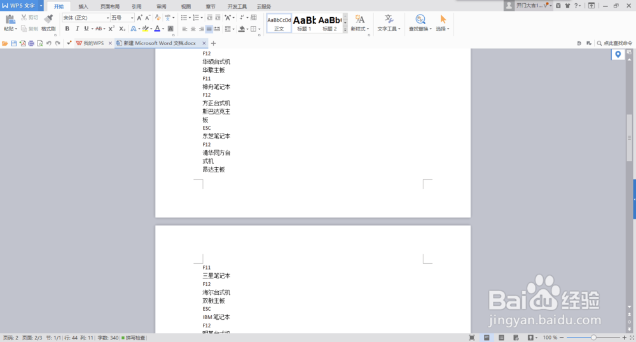Viewport: 636px width, 342px height.
Task: Toggle 拼写检查 in status bar
Action: (x=134, y=338)
